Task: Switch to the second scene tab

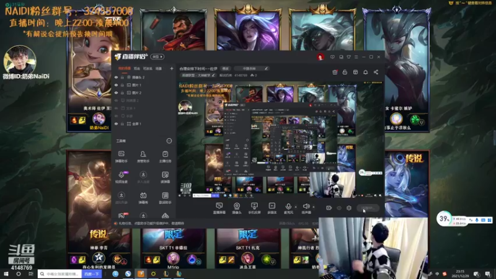Action: click(136, 68)
